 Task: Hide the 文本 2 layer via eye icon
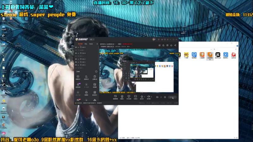pyautogui.click(x=76, y=59)
